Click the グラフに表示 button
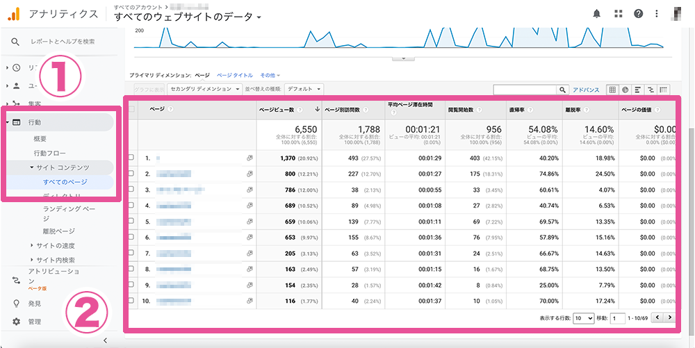Screen dimensions: 695x348 tap(149, 89)
